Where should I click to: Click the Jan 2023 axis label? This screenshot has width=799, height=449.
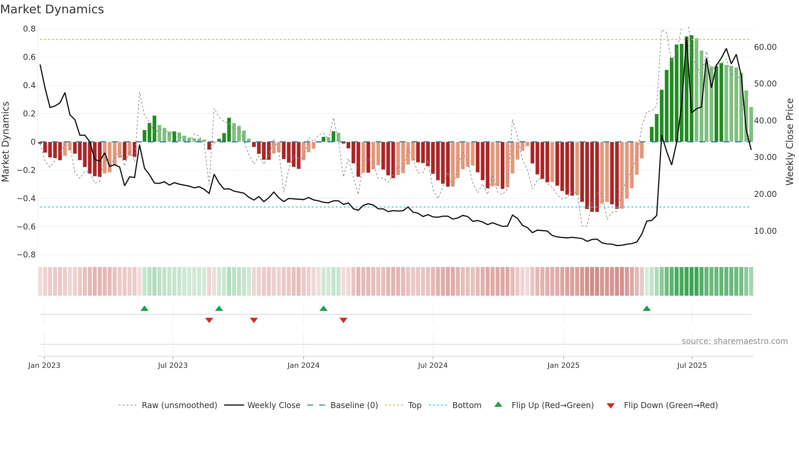tap(44, 365)
